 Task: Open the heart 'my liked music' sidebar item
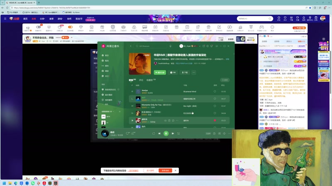109,90
